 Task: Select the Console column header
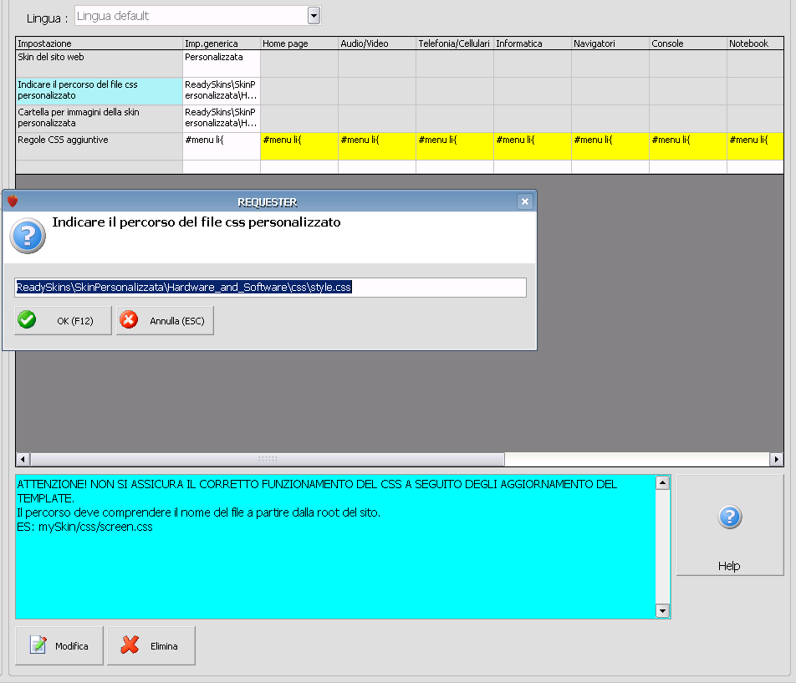coord(687,43)
